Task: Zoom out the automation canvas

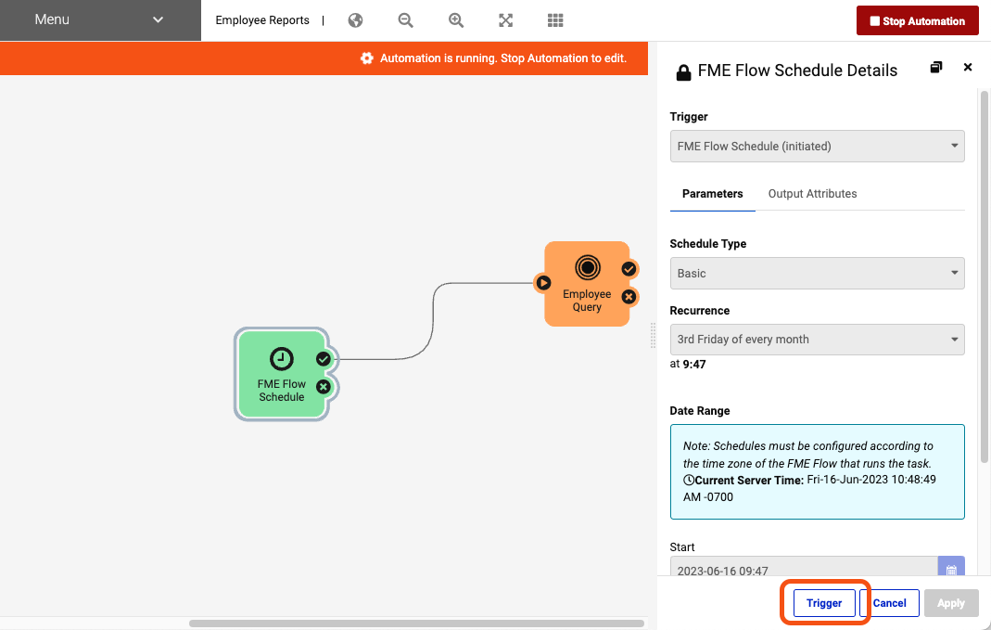Action: pyautogui.click(x=406, y=20)
